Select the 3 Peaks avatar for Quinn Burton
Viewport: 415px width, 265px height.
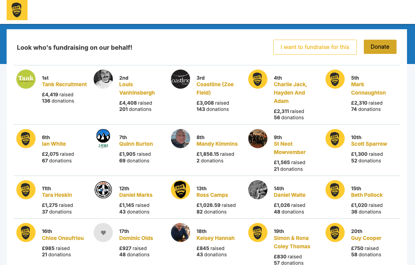(103, 138)
